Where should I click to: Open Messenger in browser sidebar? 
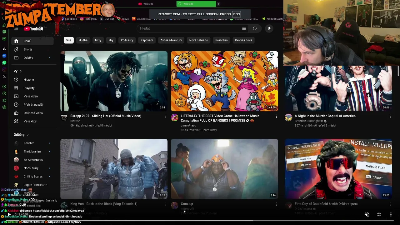click(x=4, y=56)
